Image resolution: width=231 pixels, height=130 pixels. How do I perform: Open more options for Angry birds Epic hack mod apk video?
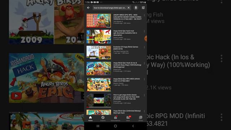tap(144, 31)
